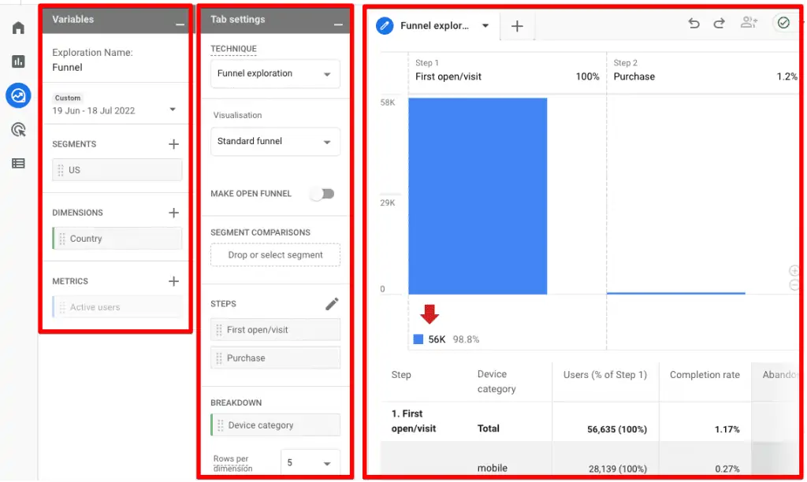807x482 pixels.
Task: Click the blue pencil icon beside tab name
Action: 384,25
